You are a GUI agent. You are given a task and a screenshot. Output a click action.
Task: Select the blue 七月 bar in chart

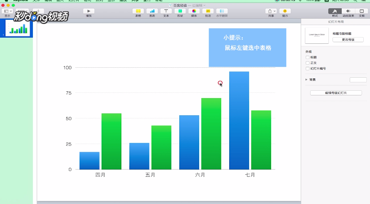coord(239,121)
